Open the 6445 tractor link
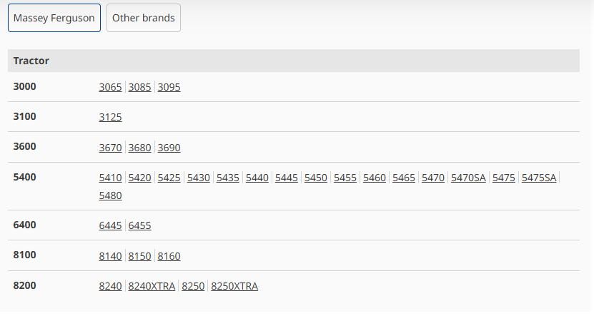This screenshot has width=594, height=326. [x=110, y=226]
